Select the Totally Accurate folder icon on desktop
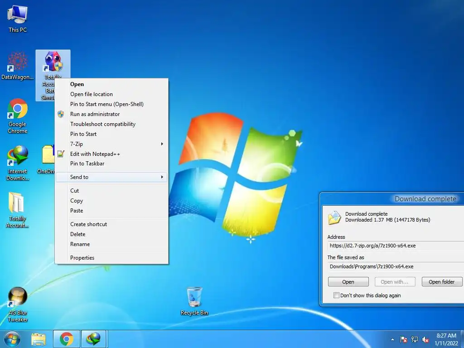The height and width of the screenshot is (348, 464). [18, 210]
